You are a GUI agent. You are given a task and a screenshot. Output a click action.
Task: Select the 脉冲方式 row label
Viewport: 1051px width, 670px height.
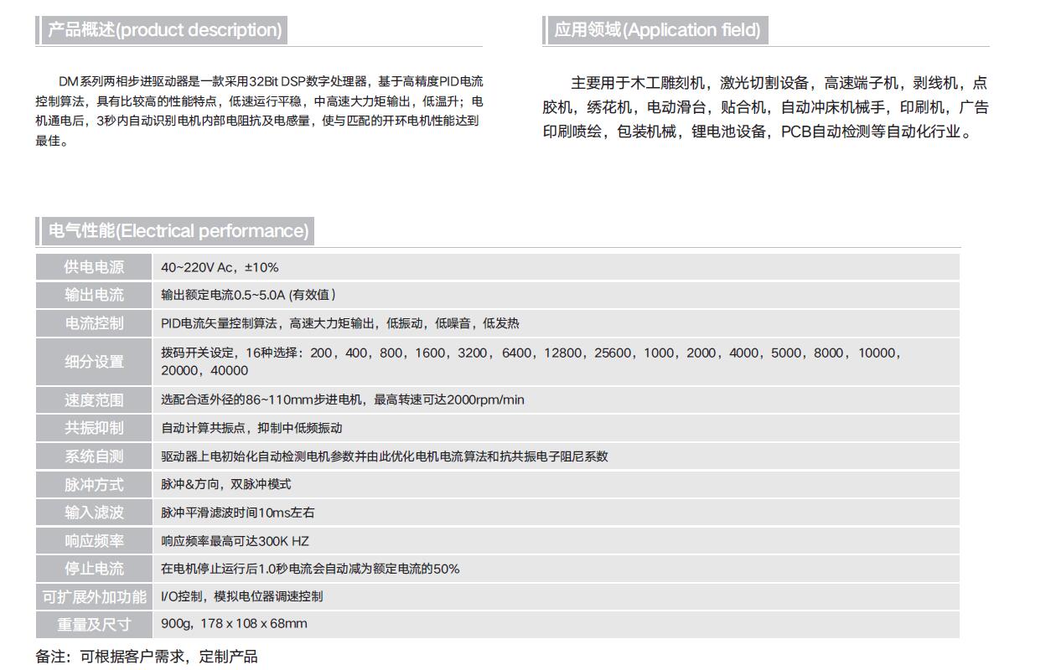(94, 485)
